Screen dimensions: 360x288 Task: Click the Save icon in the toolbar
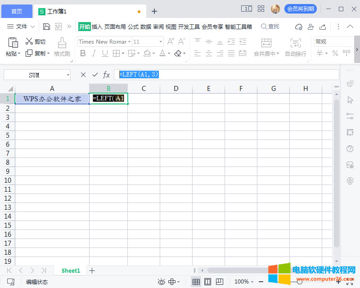(46, 27)
